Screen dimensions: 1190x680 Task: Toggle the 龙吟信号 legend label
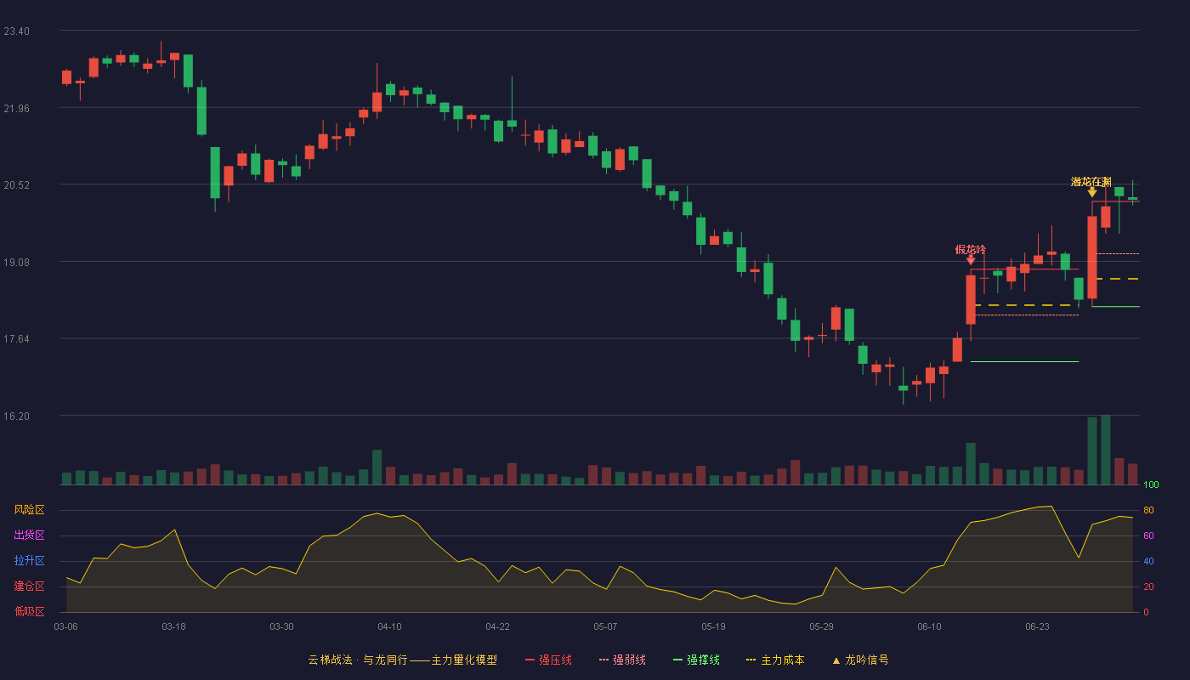point(867,660)
